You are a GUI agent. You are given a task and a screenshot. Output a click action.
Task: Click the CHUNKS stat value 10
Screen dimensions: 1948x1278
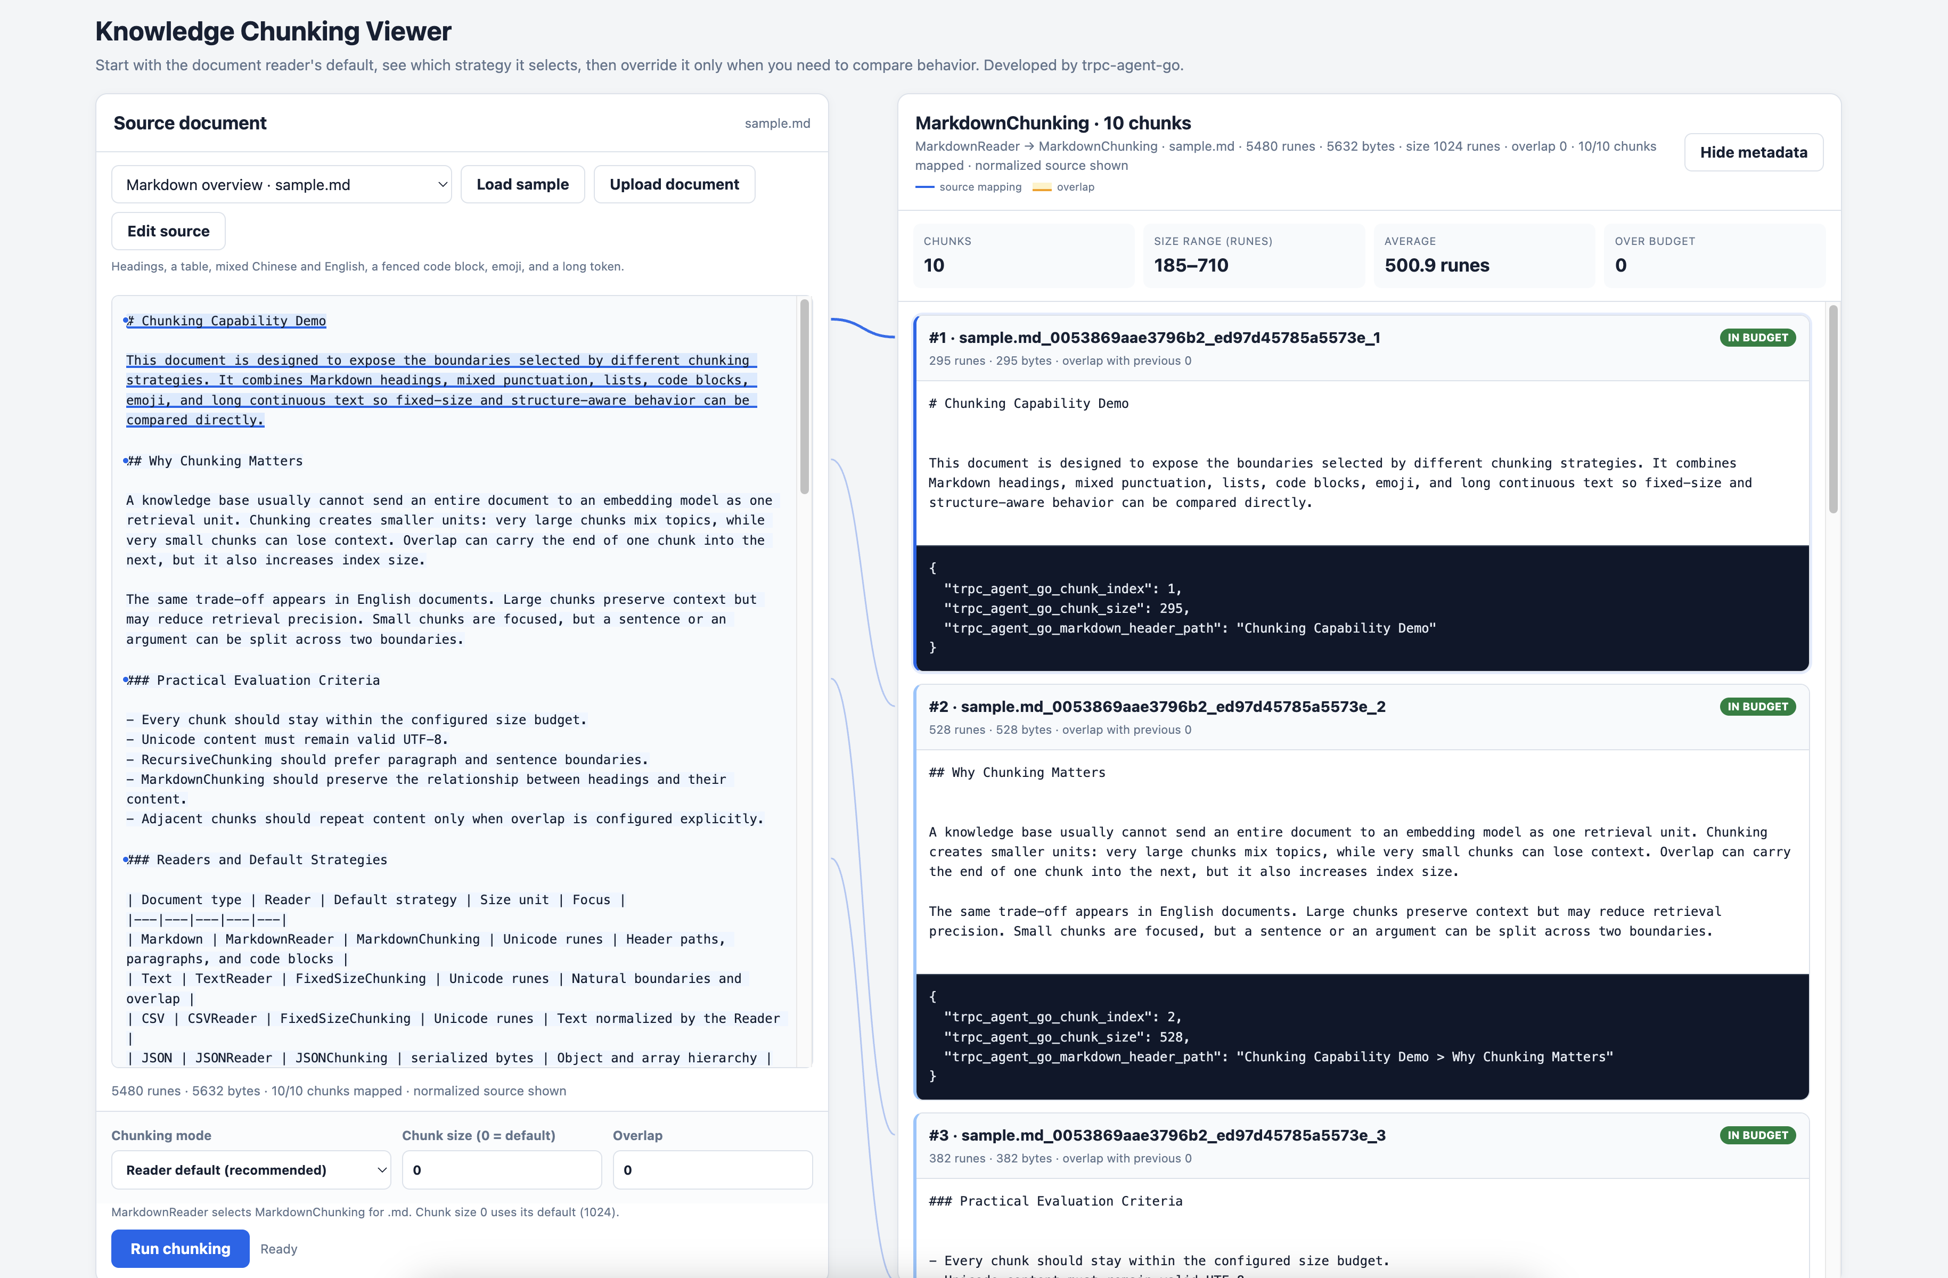point(934,265)
